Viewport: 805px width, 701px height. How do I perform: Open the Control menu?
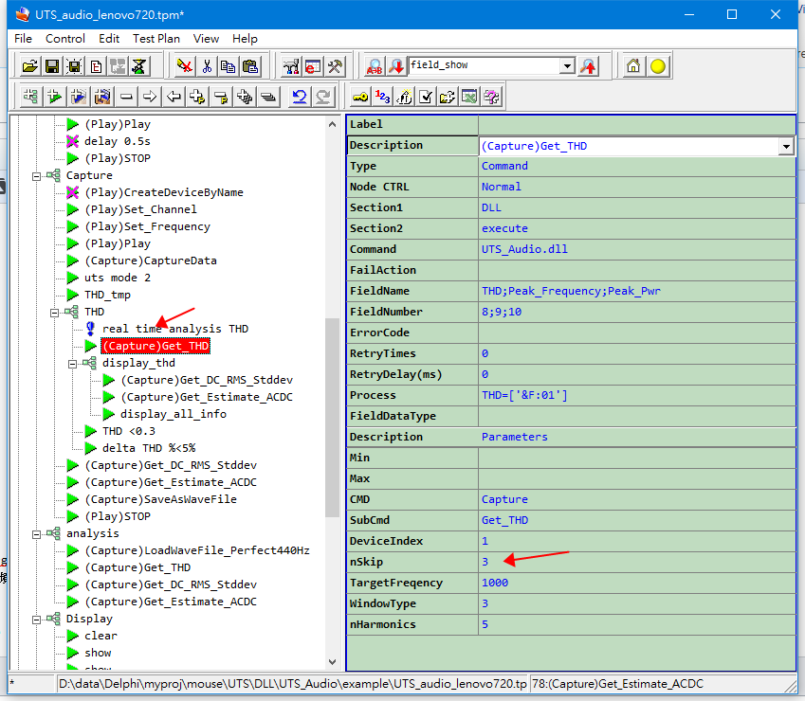point(65,39)
